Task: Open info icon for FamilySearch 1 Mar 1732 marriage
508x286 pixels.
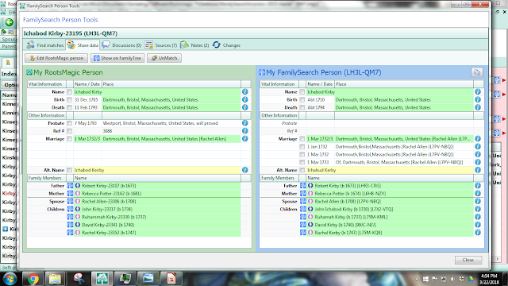Action: (x=478, y=154)
